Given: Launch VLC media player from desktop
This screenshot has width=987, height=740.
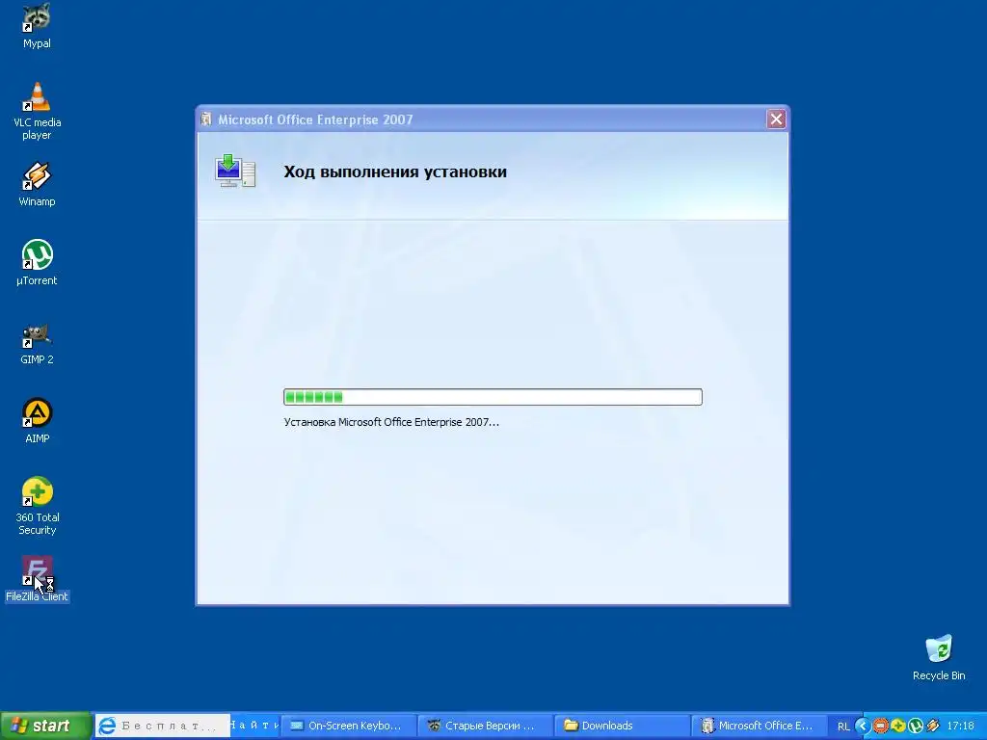Looking at the screenshot, I should click(x=37, y=111).
